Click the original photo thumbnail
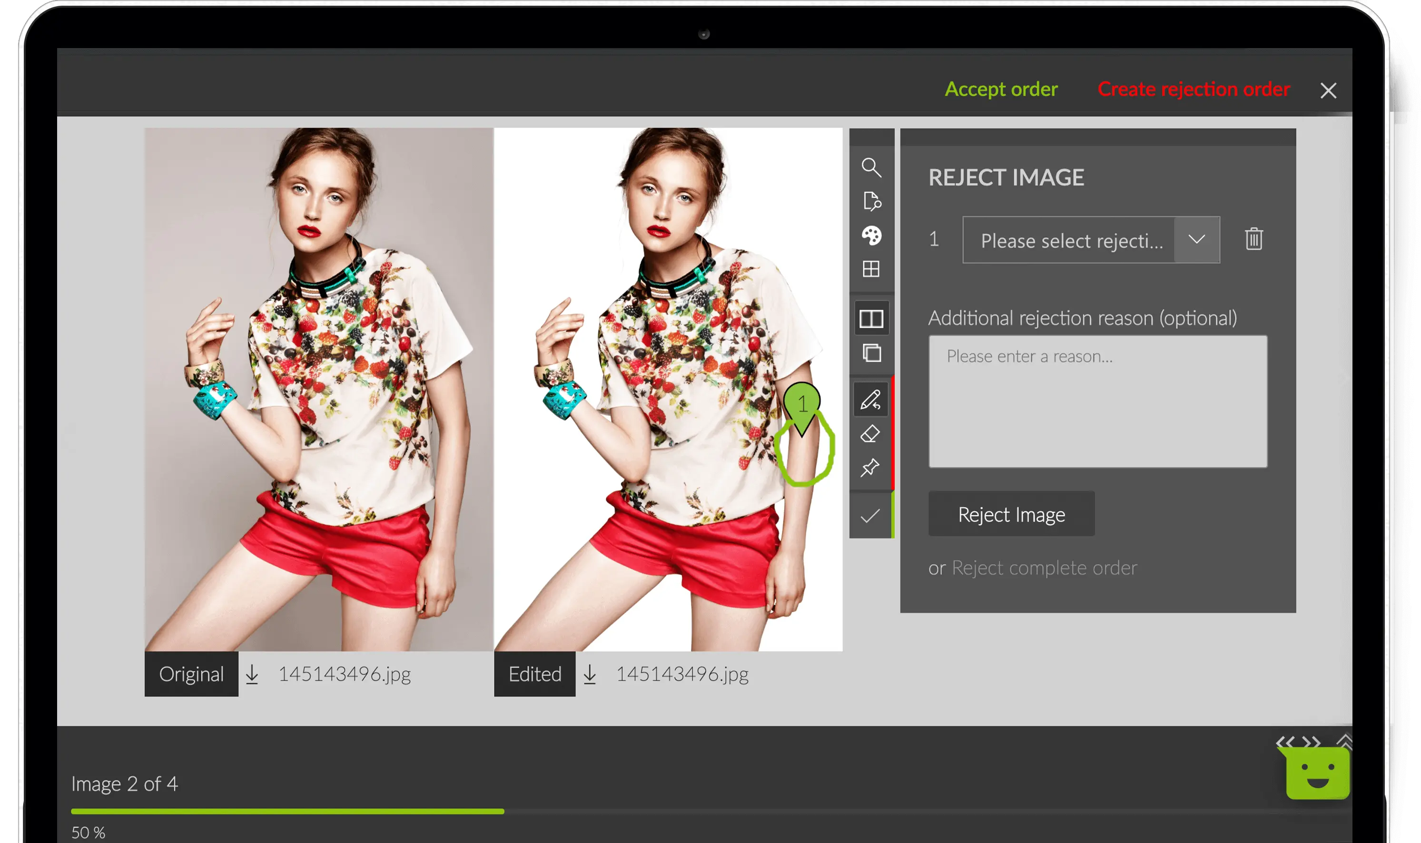 point(319,389)
